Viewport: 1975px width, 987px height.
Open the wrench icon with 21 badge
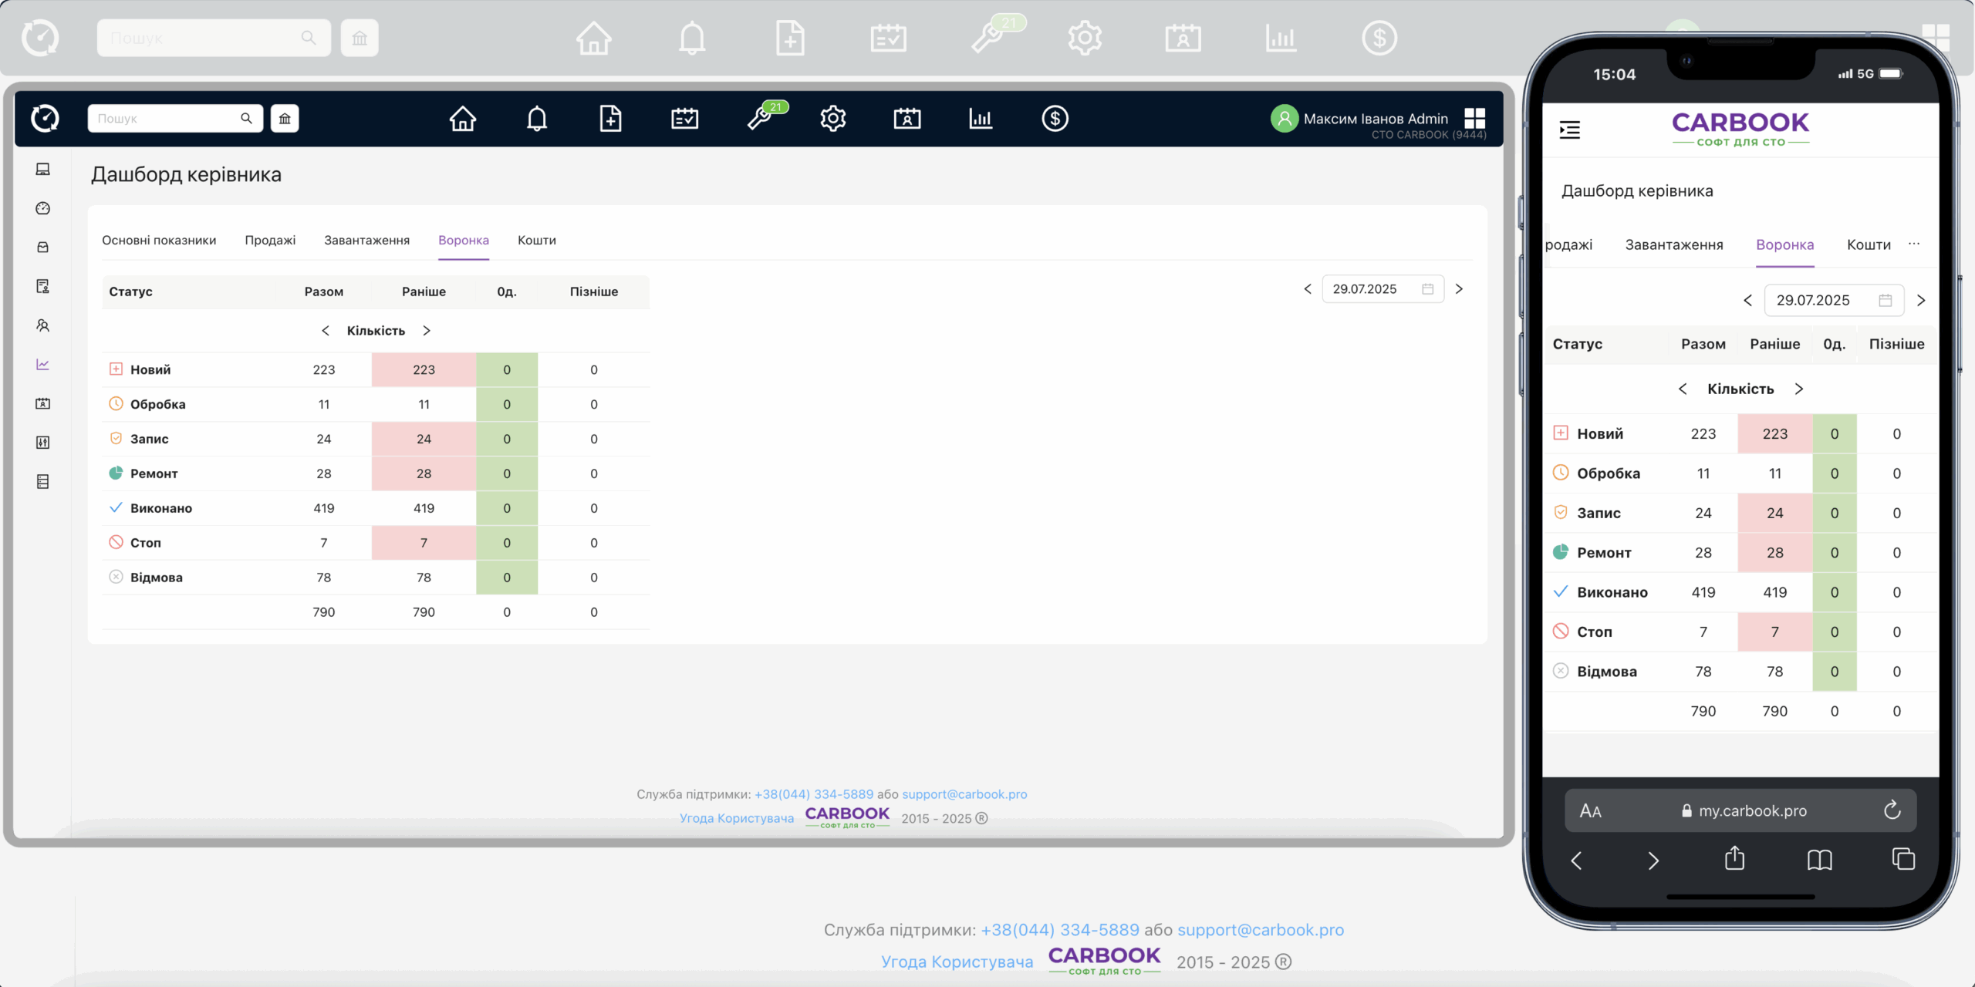point(760,119)
